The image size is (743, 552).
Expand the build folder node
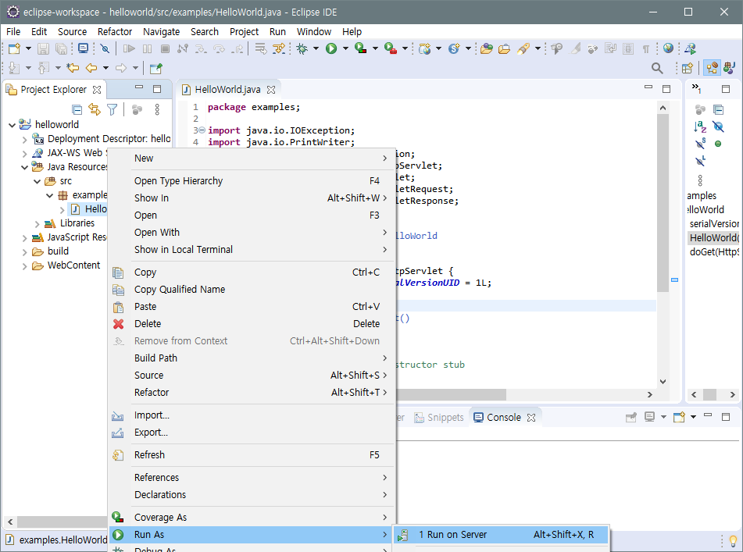coord(25,252)
